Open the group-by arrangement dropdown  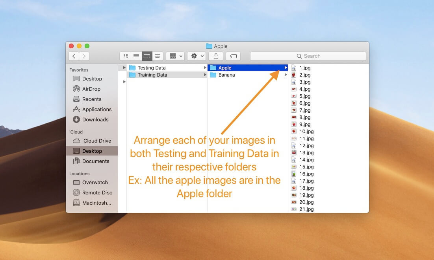point(175,56)
